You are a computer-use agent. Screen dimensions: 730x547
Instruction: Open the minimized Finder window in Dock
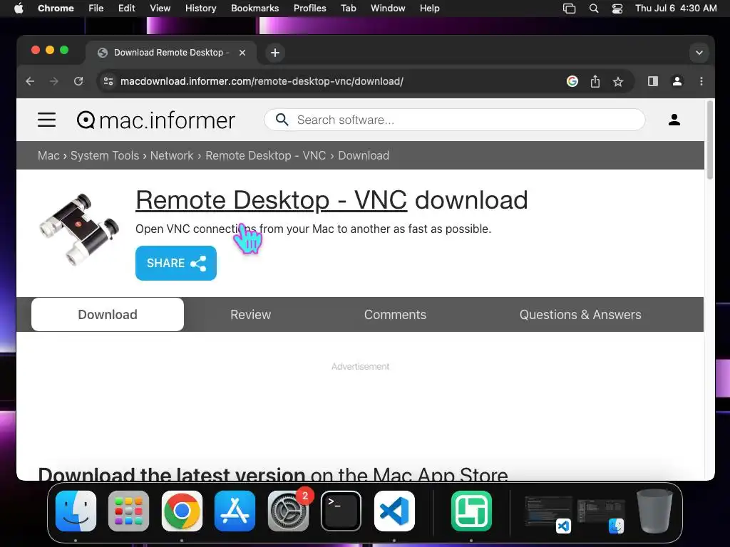pyautogui.click(x=601, y=516)
